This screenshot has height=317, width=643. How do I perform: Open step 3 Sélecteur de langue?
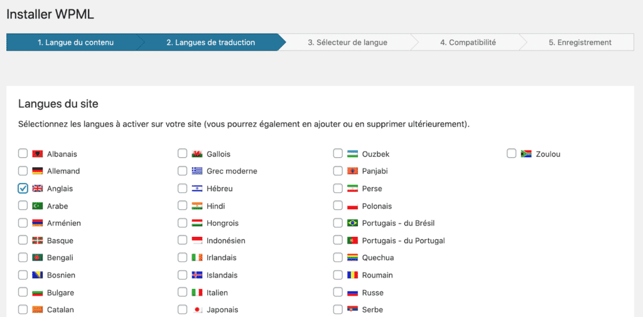point(347,43)
